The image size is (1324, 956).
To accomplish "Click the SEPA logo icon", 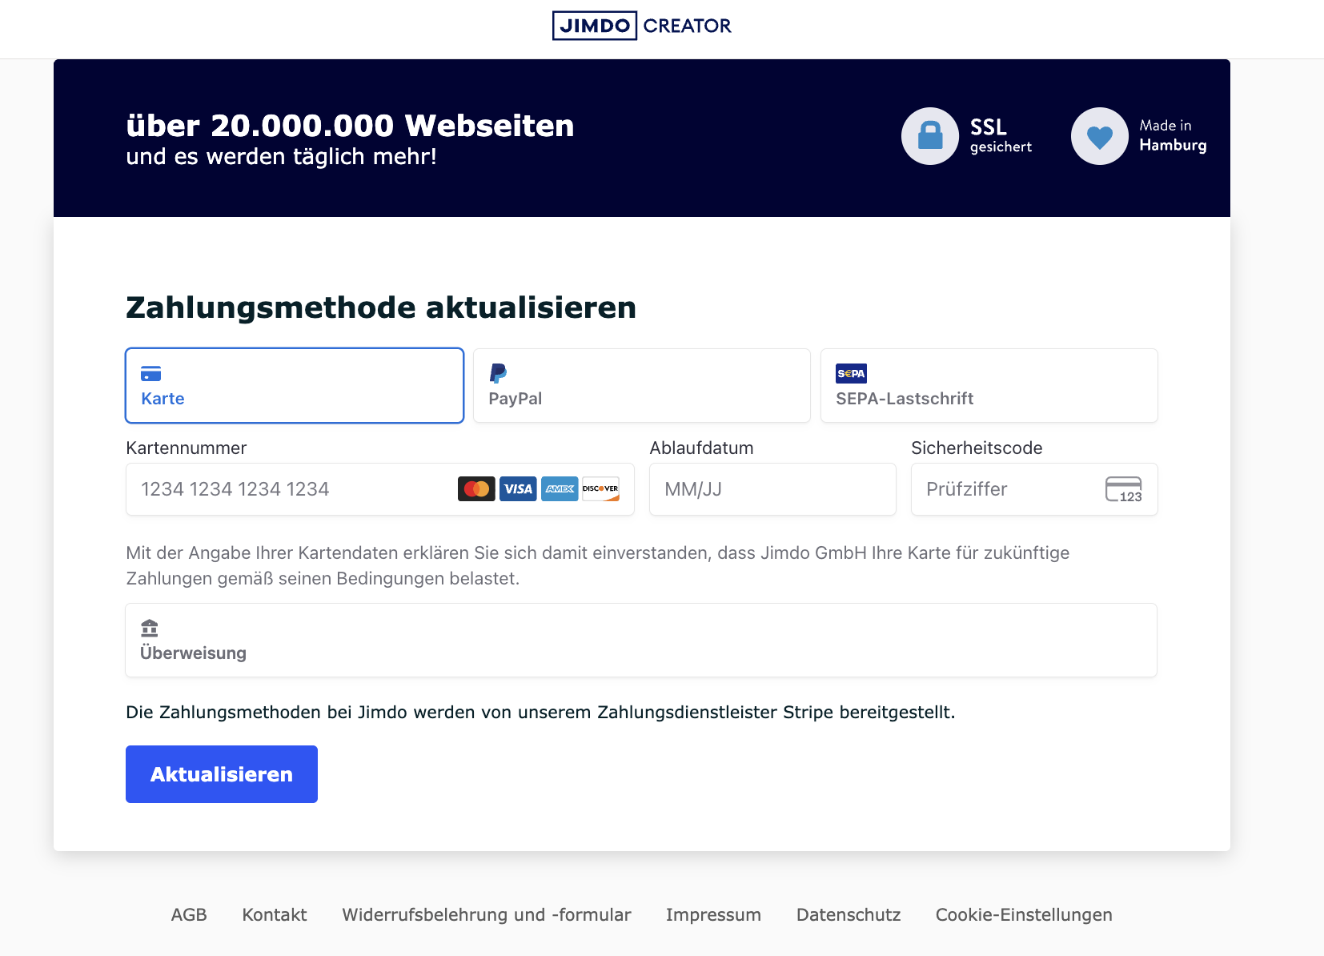I will point(852,374).
